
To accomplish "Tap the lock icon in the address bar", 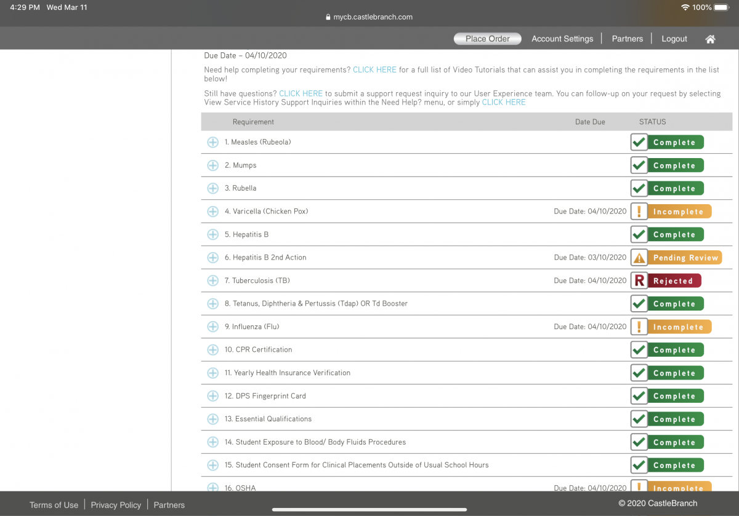I will click(328, 17).
